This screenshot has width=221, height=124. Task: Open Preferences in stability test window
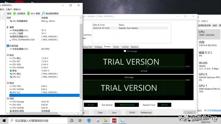coord(146,113)
